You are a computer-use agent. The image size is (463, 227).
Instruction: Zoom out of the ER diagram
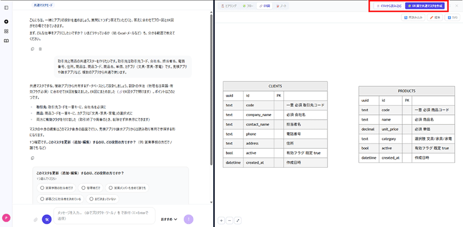coord(229,220)
